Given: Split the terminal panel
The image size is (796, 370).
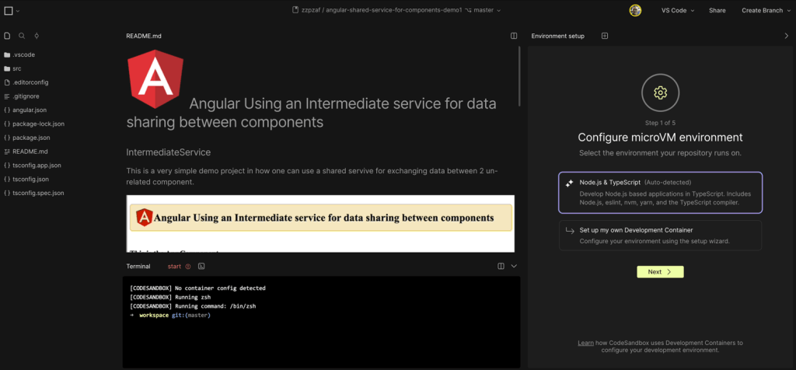Looking at the screenshot, I should [501, 266].
